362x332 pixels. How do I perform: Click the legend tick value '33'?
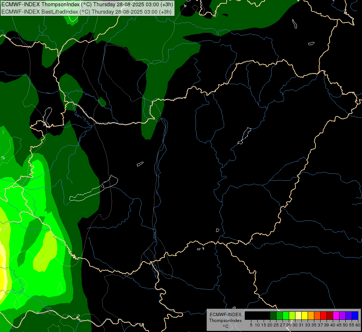click(x=308, y=325)
